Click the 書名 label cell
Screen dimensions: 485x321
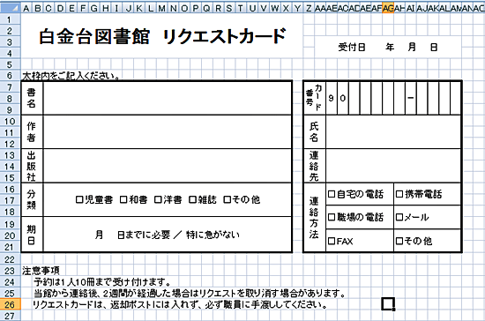[x=32, y=98]
